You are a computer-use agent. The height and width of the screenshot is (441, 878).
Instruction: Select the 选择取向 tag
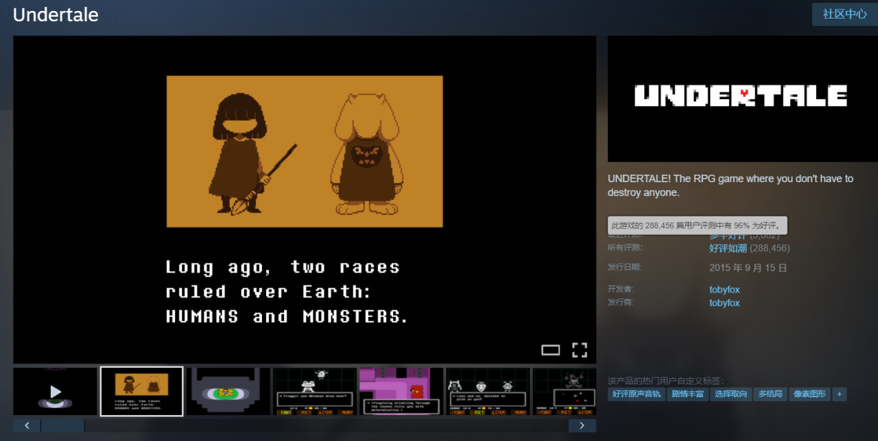click(731, 394)
